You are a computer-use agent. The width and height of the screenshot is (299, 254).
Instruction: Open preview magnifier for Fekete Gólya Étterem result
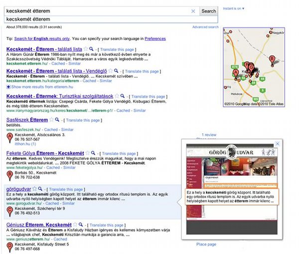click(x=93, y=153)
